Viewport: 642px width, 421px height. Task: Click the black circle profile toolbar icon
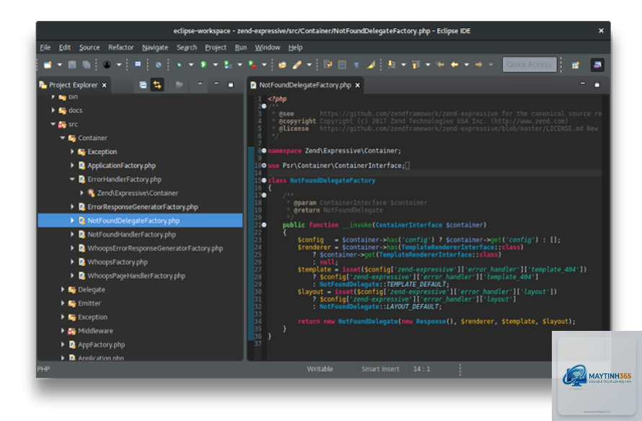pos(107,65)
